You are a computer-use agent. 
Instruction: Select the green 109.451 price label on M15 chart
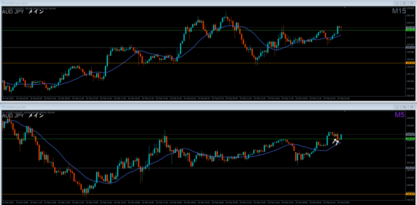[x=410, y=30]
